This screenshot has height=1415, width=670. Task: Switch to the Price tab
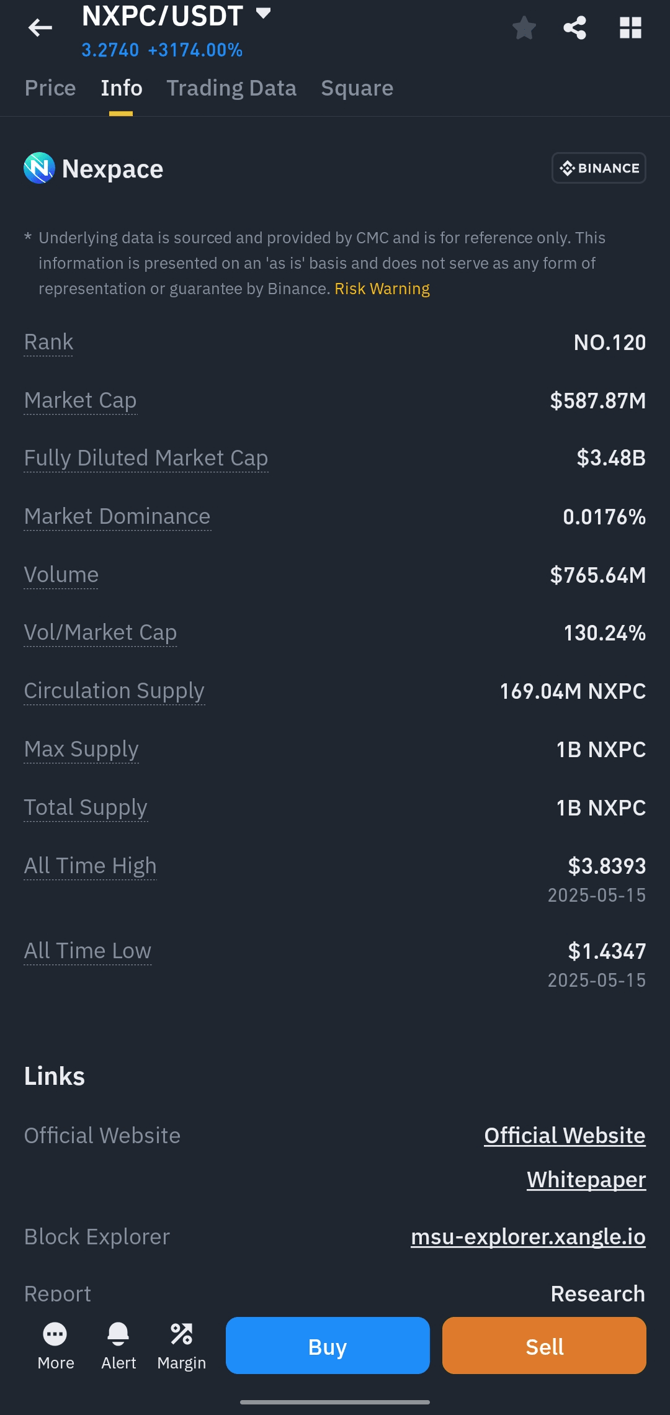pos(50,88)
